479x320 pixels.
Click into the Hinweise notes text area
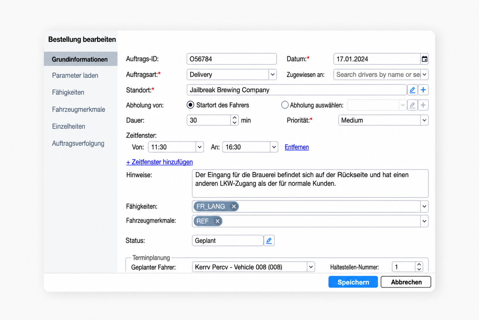tap(310, 183)
